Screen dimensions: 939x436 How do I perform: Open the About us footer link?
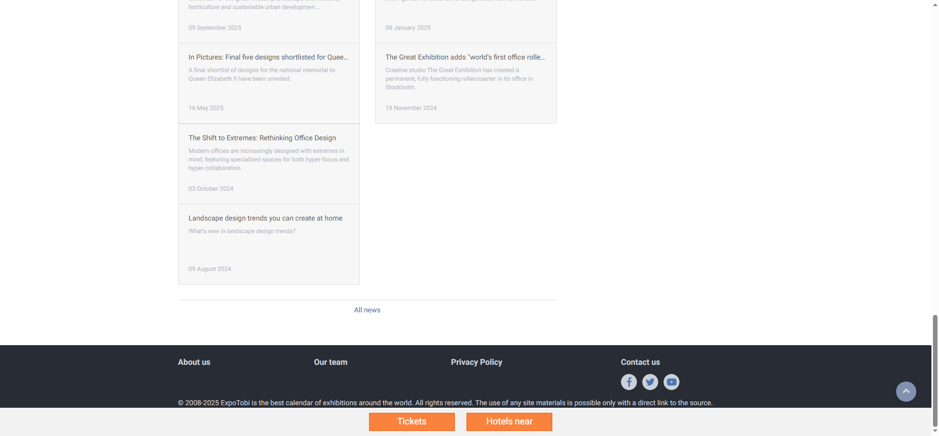click(x=194, y=362)
